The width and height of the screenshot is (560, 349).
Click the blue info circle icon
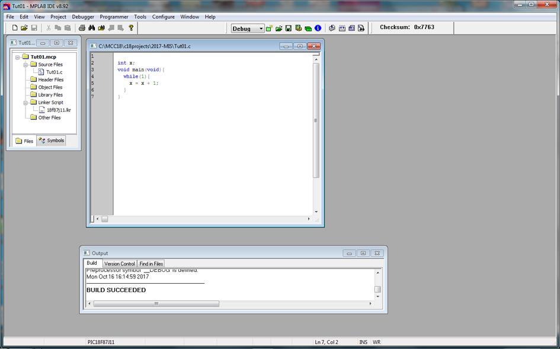[x=318, y=28]
